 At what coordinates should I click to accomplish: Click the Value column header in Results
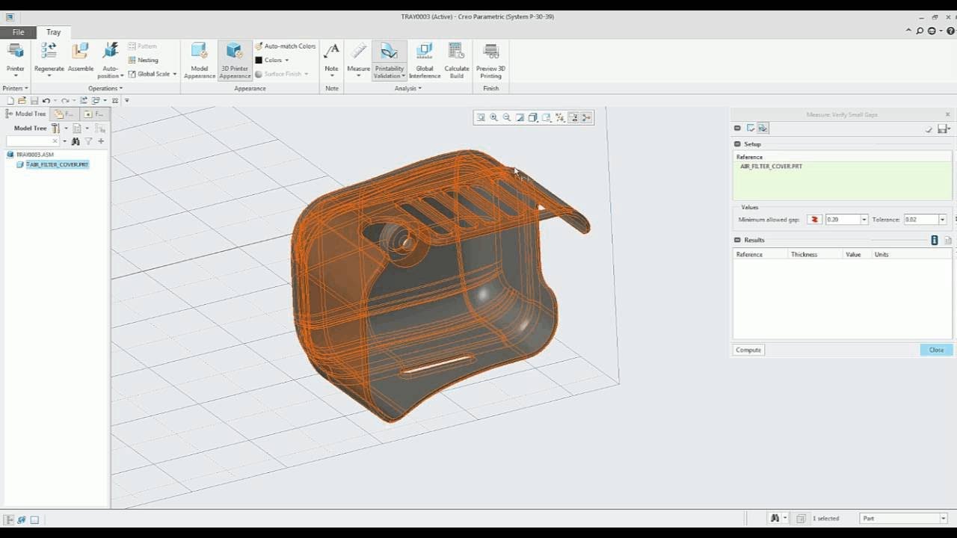pos(853,255)
